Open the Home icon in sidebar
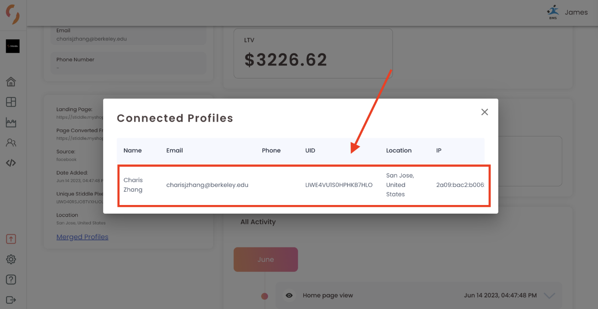This screenshot has height=309, width=598. pyautogui.click(x=11, y=82)
